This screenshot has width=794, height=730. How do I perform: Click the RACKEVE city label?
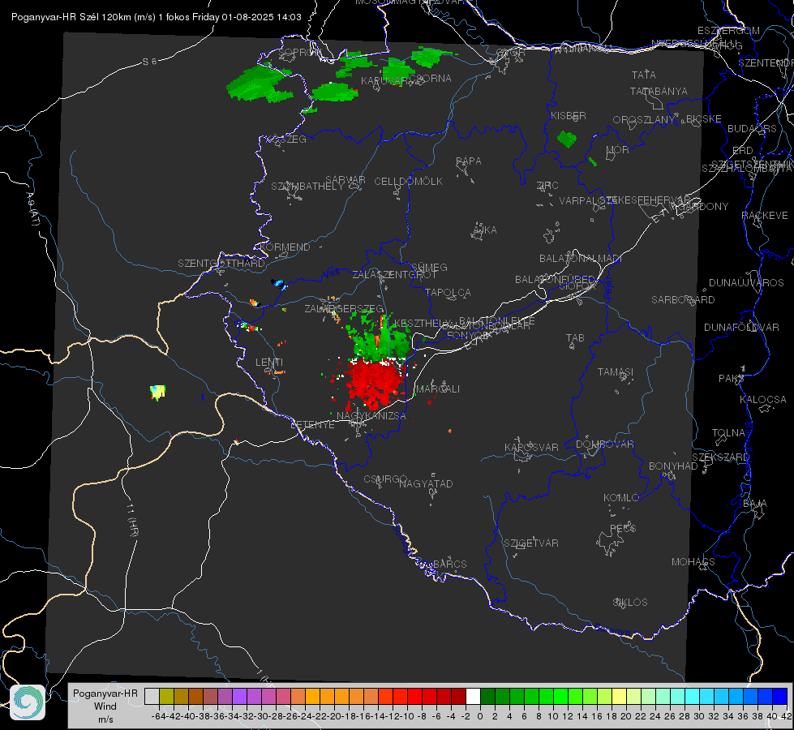point(765,215)
